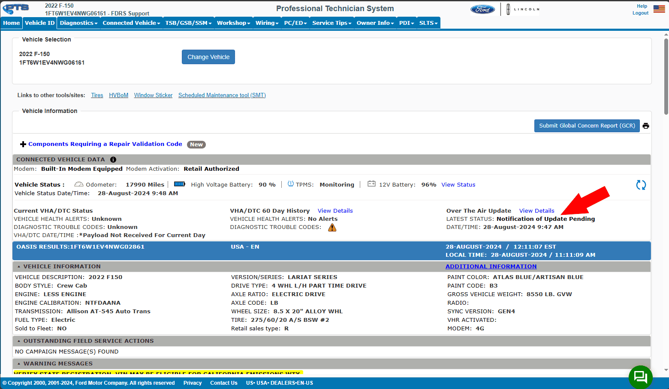
Task: Expand Components Requiring Repair Validation Code plus icon
Action: click(23, 144)
